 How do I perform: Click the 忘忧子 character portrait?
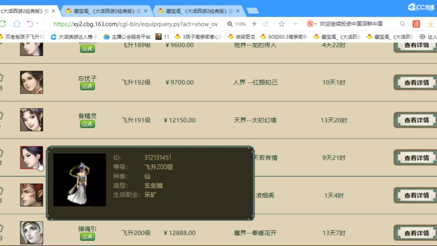(x=31, y=82)
